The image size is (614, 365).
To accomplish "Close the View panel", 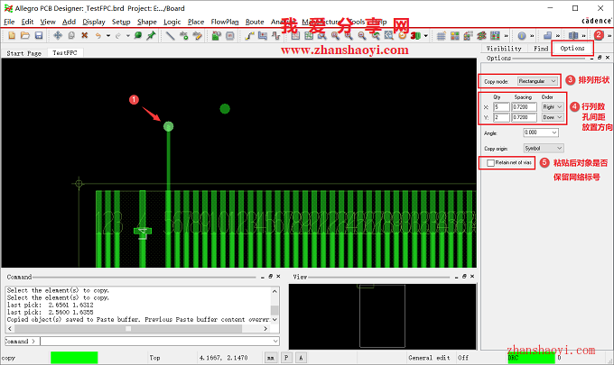I will pyautogui.click(x=472, y=277).
